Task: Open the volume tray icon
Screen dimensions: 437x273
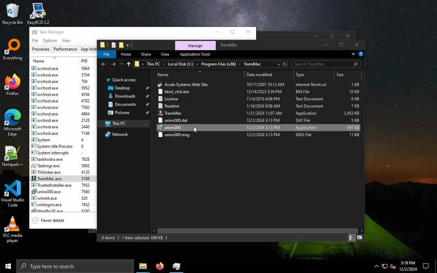Action: (x=393, y=266)
